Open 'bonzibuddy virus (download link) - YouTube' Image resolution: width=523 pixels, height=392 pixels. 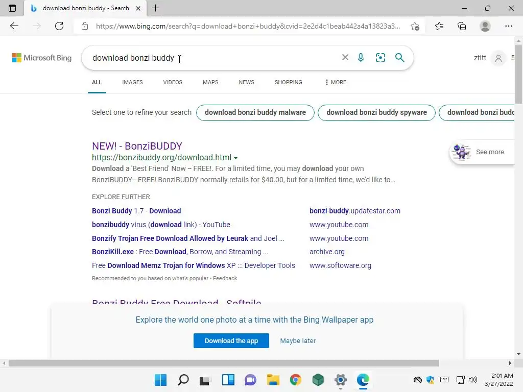point(161,225)
